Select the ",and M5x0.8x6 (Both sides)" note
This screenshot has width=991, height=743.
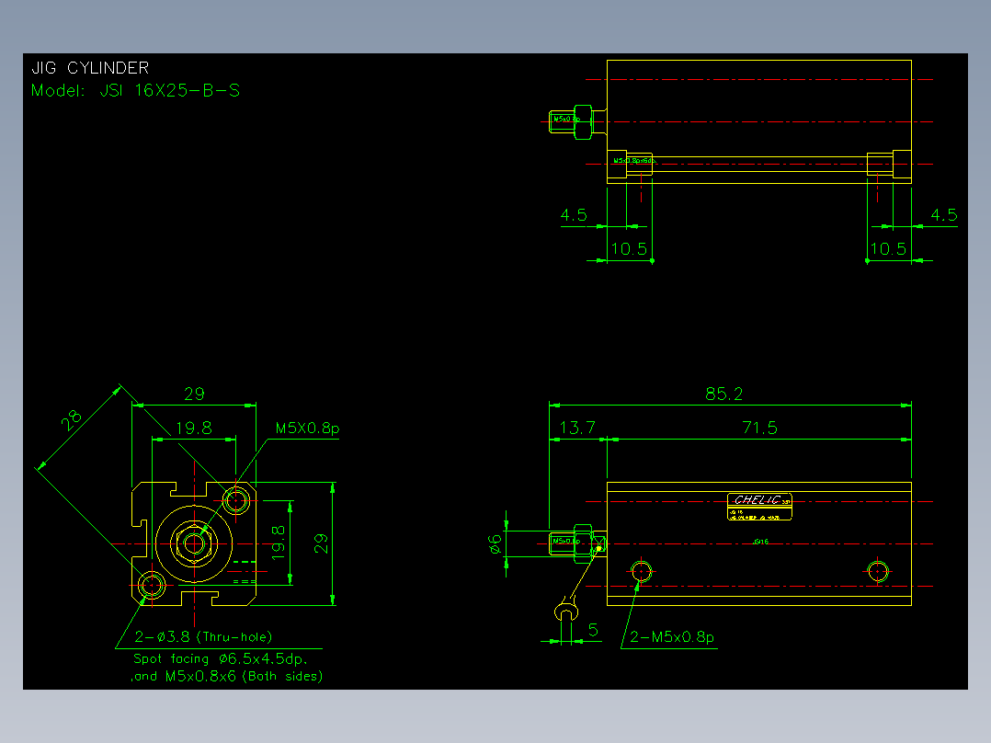pyautogui.click(x=227, y=676)
